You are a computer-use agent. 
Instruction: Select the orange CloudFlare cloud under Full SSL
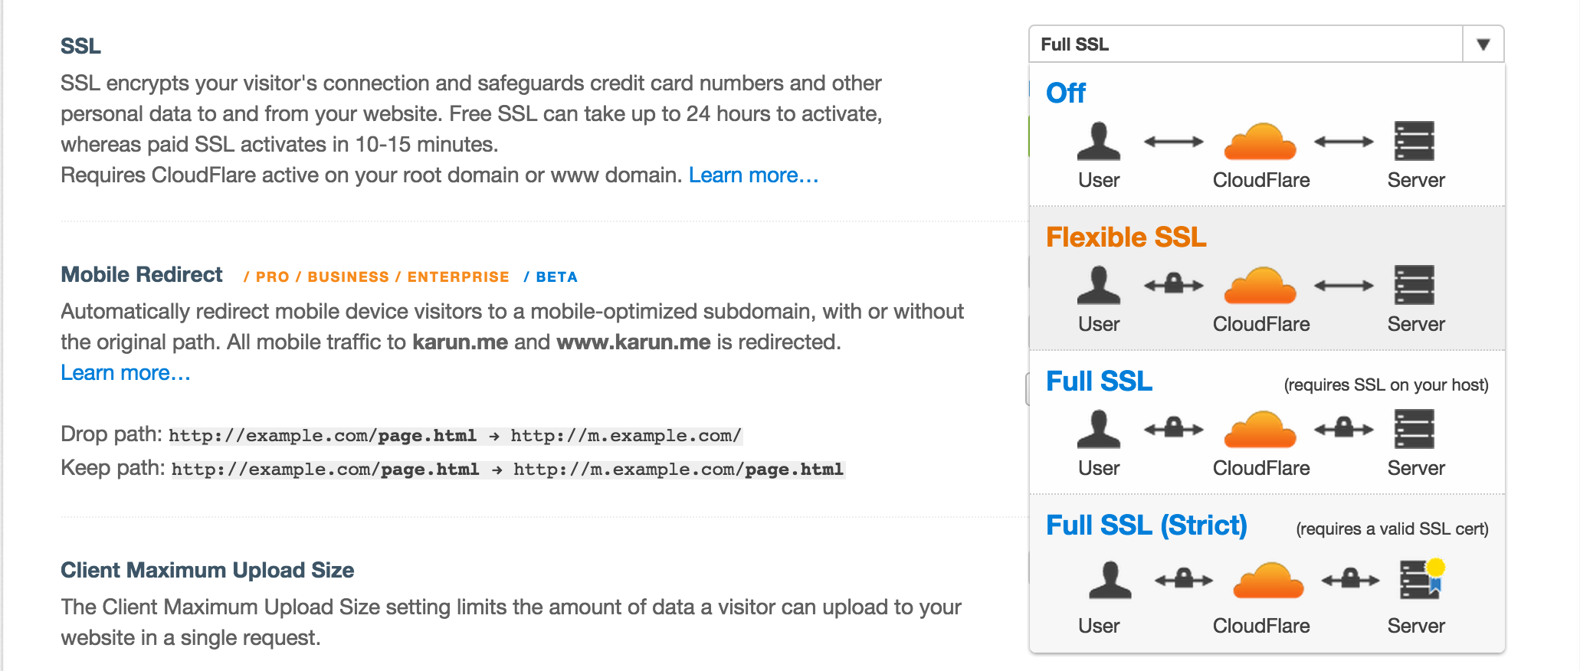click(x=1260, y=429)
